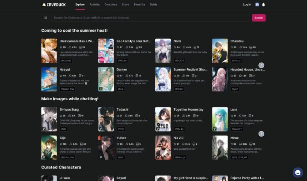Image resolution: width=307 pixels, height=181 pixels.
Task: Click the image badge on Si-hyun Sung thumbnail
Action: (x=44, y=129)
